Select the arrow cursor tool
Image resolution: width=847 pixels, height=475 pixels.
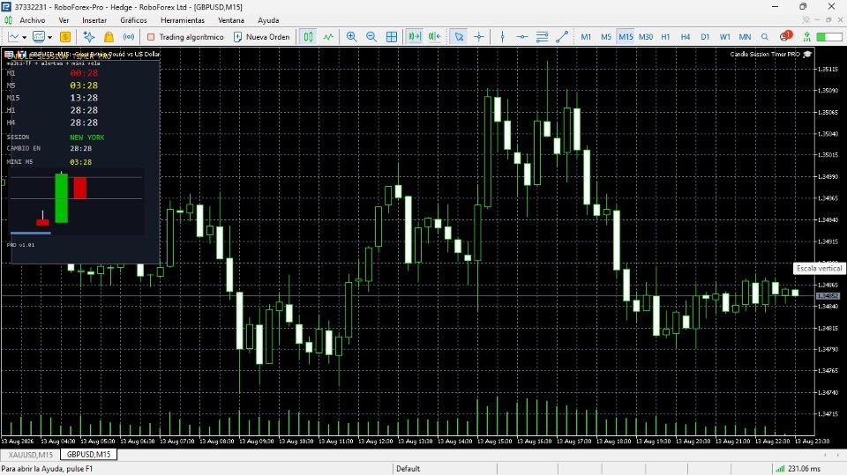(459, 37)
